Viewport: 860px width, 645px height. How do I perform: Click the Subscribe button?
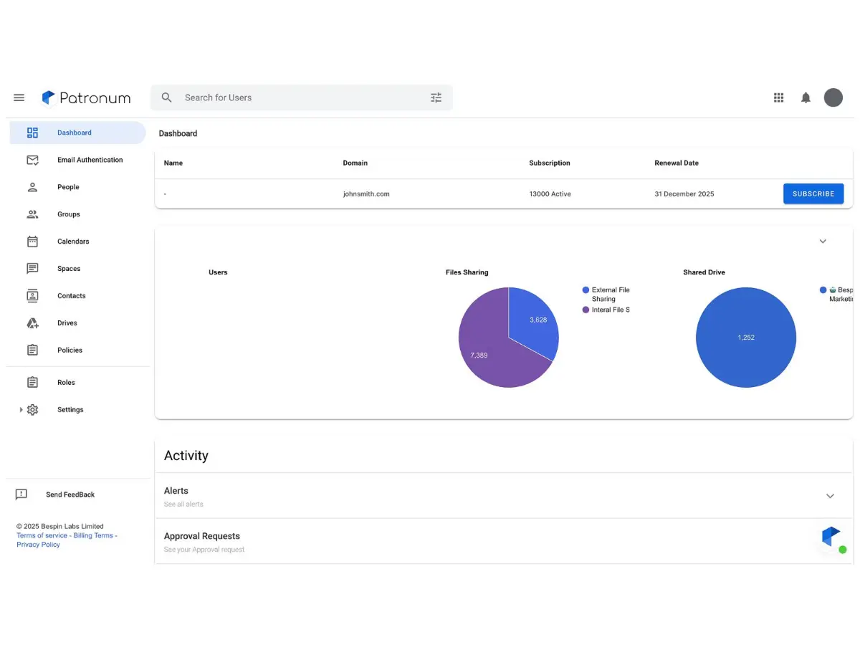[x=813, y=193]
